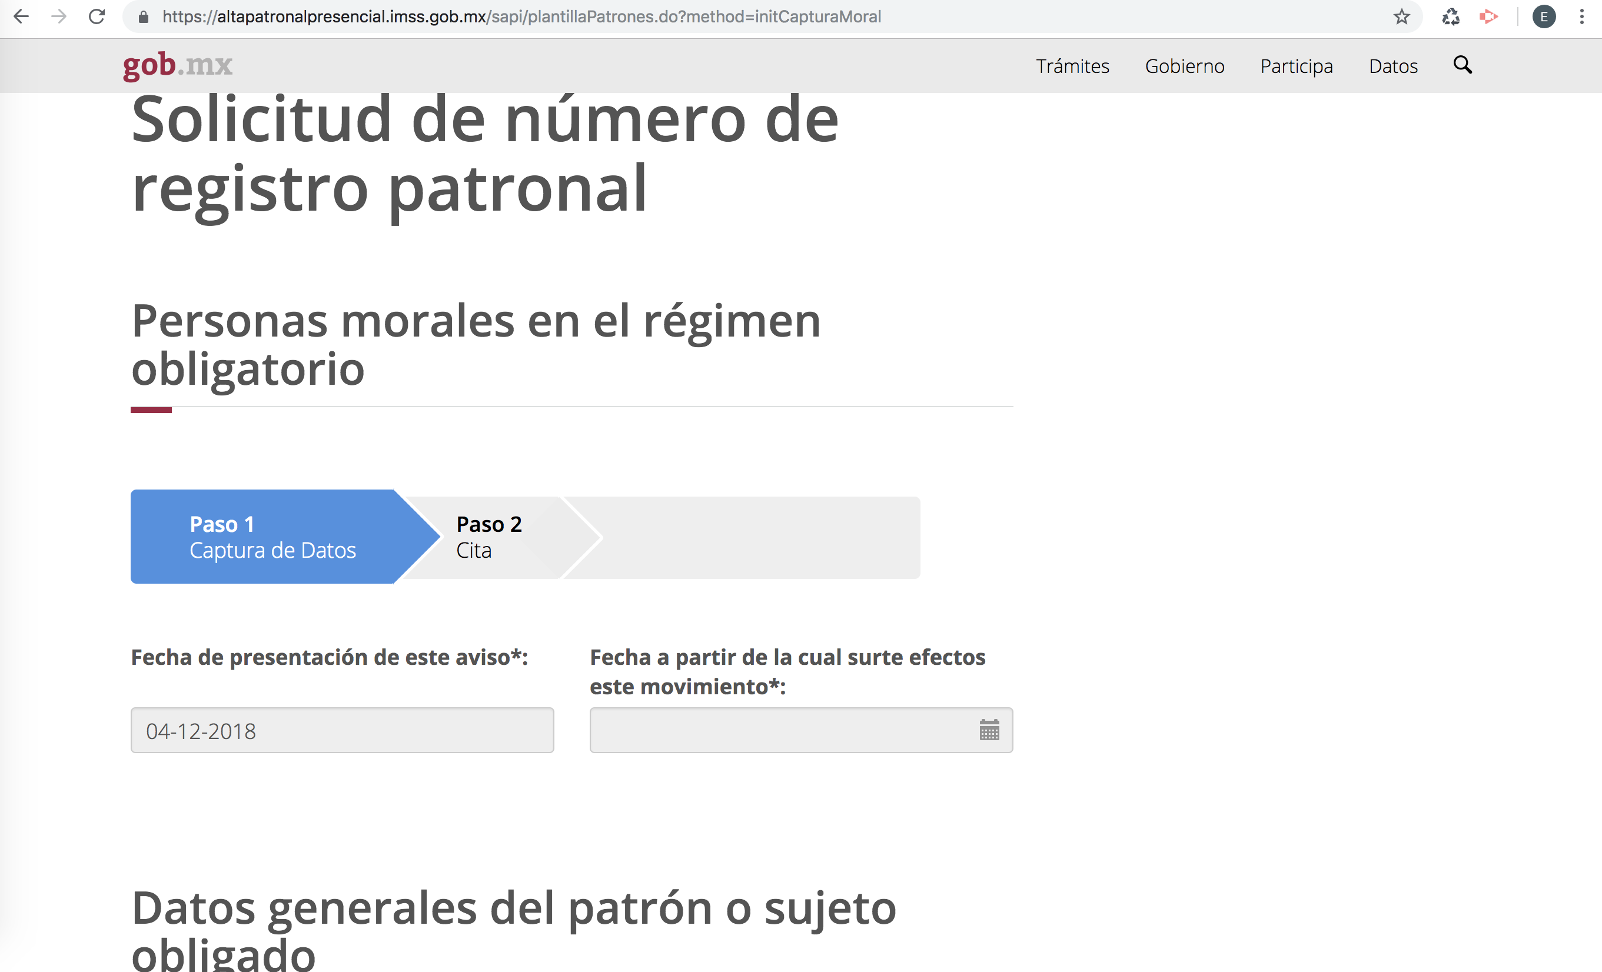
Task: Select the Paso 1 Captura de Datos step
Action: [x=285, y=537]
